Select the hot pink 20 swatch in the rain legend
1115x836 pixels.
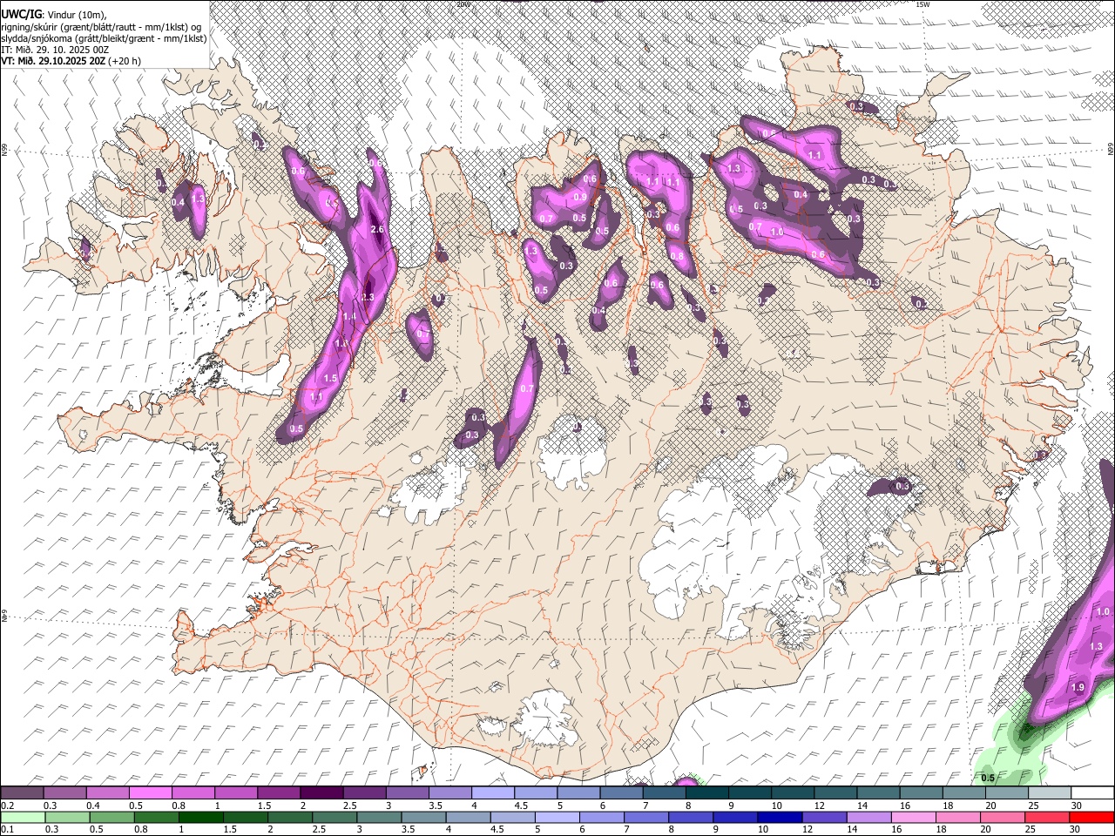point(1003,817)
